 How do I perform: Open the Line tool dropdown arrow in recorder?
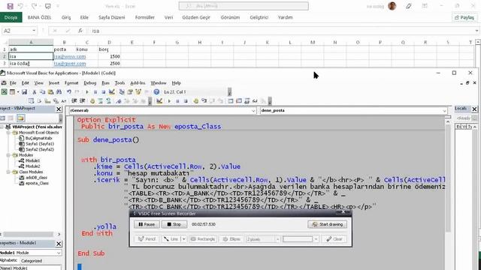pyautogui.click(x=183, y=239)
